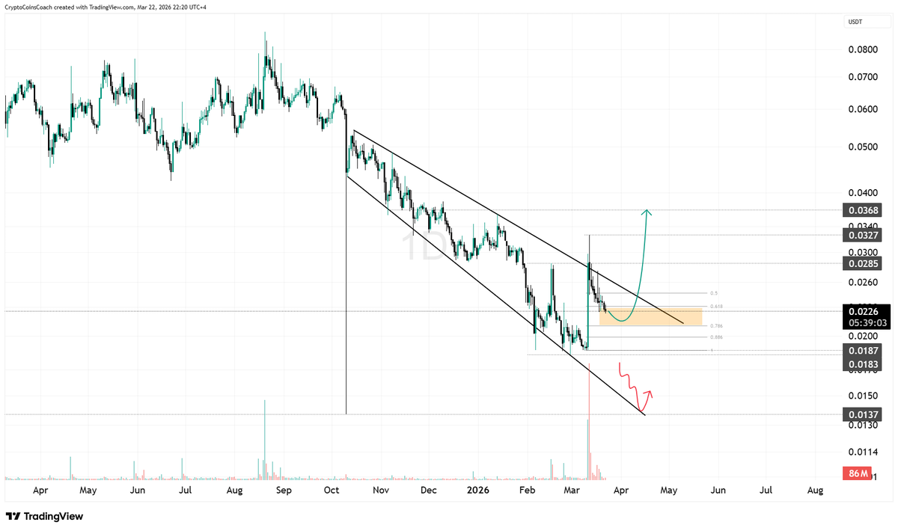
Task: Click the red 86 M volume tag
Action: (x=858, y=473)
